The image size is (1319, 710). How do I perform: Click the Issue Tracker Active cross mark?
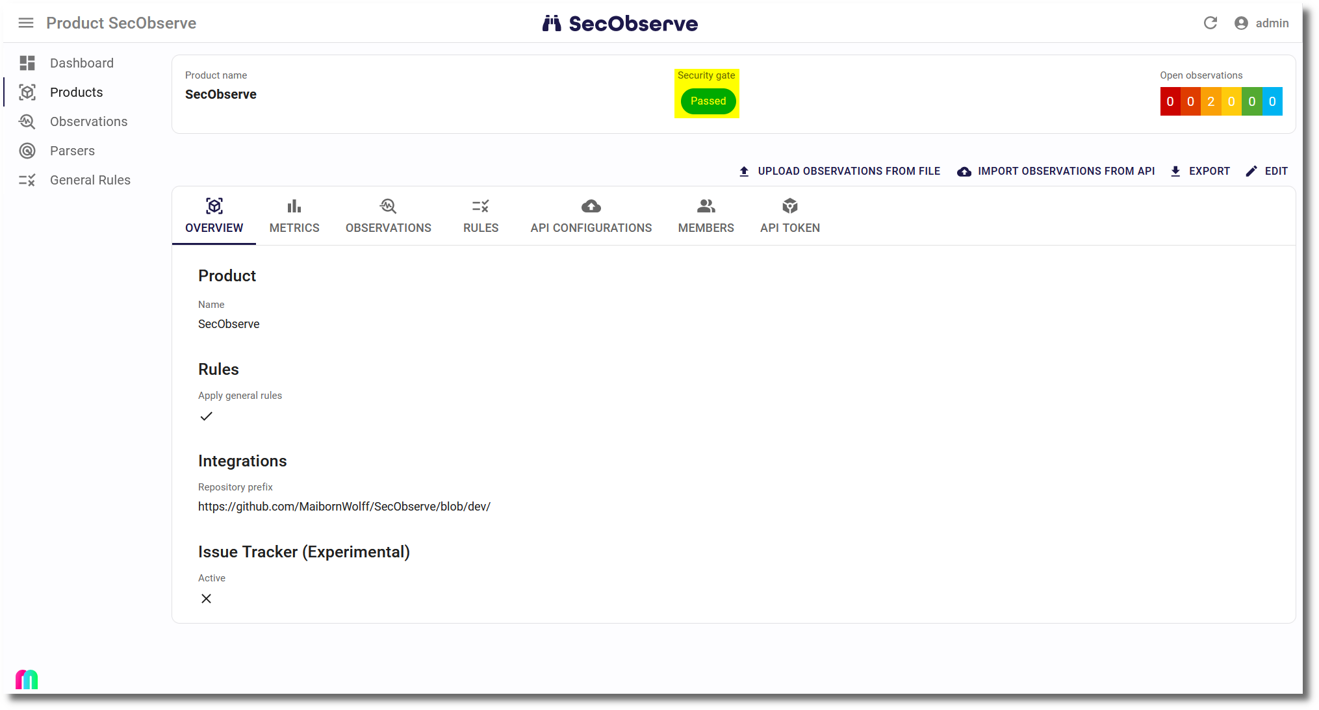point(206,599)
